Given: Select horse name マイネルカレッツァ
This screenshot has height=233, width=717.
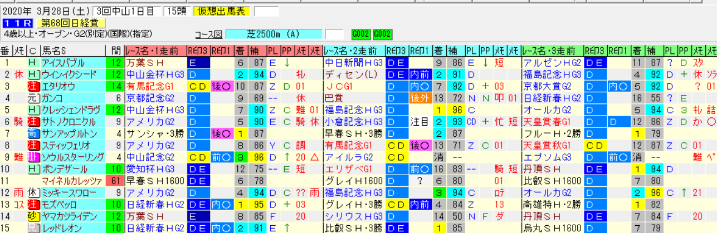Looking at the screenshot, I should tap(72, 180).
